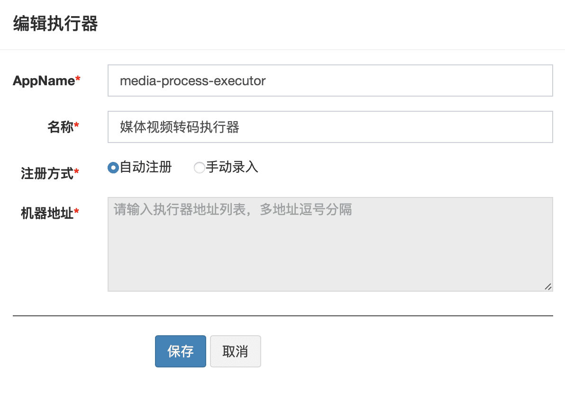Click the 自动注册 option label text
The image size is (565, 393).
tap(146, 167)
